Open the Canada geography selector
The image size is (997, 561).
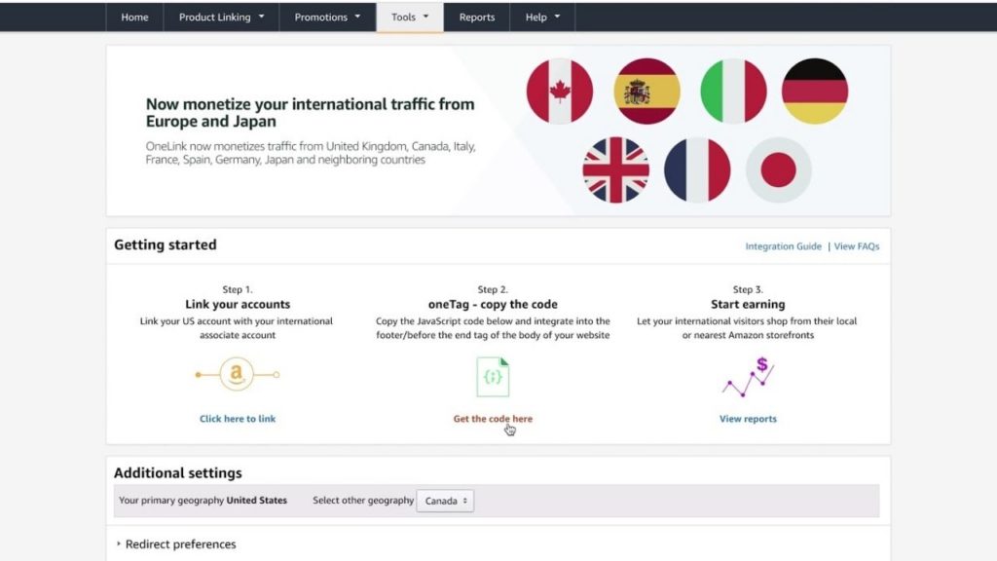[x=445, y=500]
